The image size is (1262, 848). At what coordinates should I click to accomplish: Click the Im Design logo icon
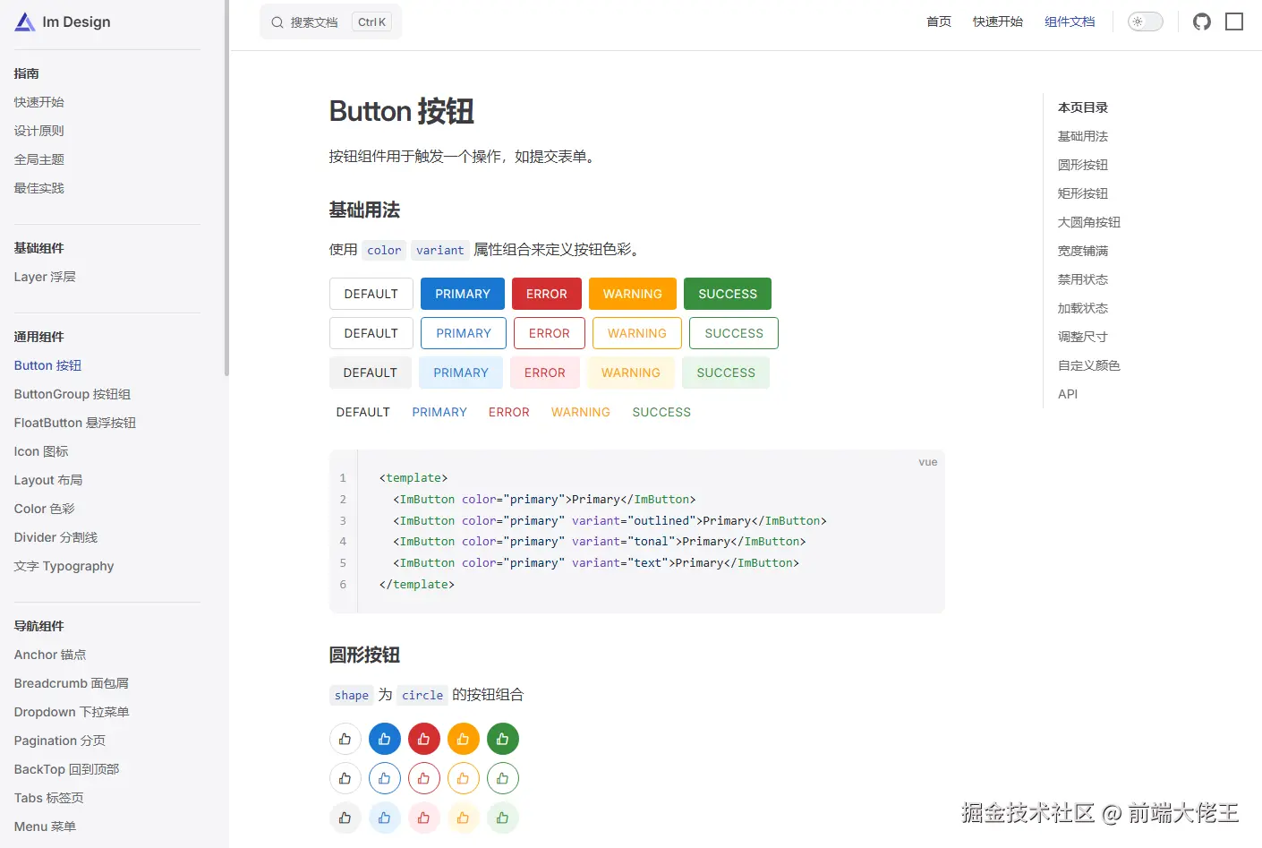point(25,21)
